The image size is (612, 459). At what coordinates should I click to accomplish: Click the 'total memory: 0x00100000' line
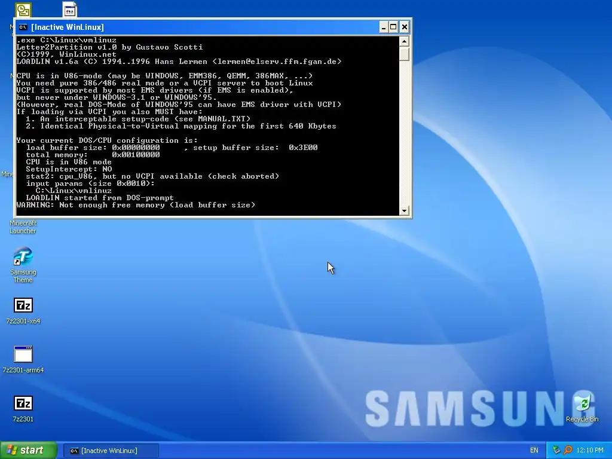pos(93,155)
